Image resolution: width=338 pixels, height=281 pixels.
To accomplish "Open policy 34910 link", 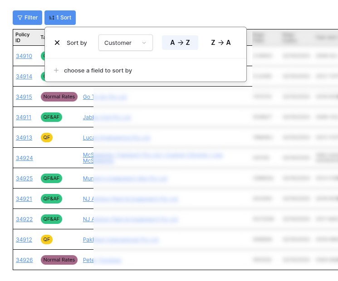I will pos(24,56).
